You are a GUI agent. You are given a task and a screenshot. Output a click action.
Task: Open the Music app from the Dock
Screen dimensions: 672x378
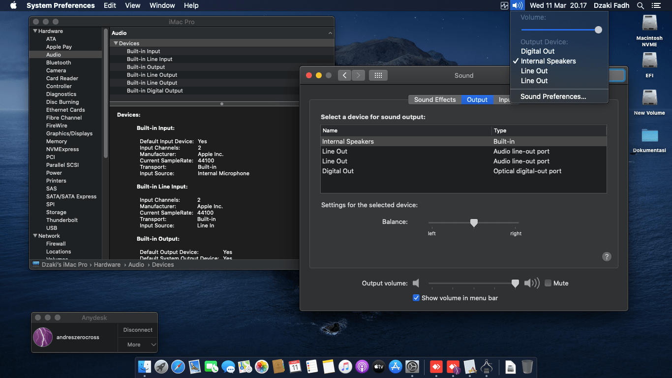pyautogui.click(x=344, y=366)
